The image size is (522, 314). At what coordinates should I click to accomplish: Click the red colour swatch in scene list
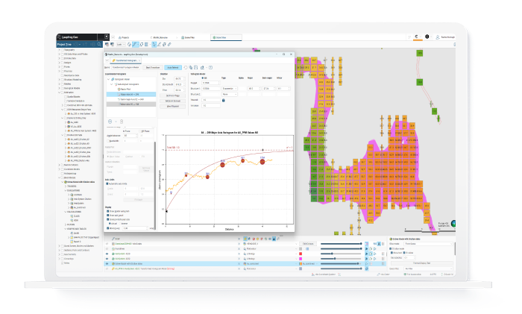[301, 254]
